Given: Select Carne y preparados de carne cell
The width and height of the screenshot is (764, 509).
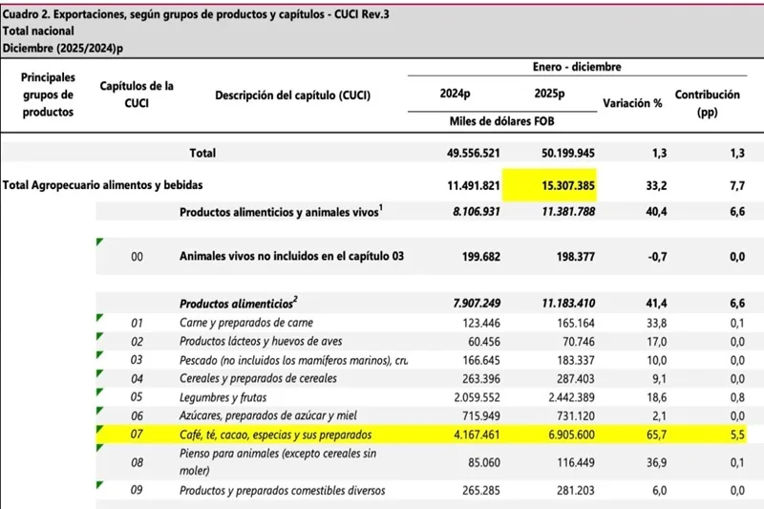Looking at the screenshot, I should [x=246, y=323].
